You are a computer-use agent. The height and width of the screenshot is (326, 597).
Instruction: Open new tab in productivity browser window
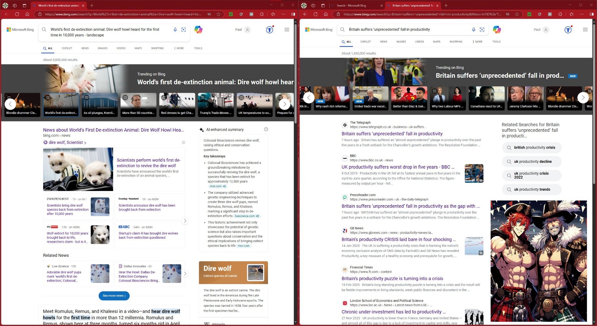446,6
